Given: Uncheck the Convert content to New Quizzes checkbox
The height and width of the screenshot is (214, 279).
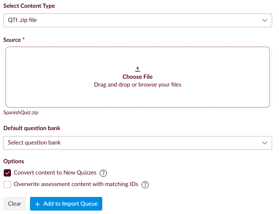Looking at the screenshot, I should [x=8, y=173].
